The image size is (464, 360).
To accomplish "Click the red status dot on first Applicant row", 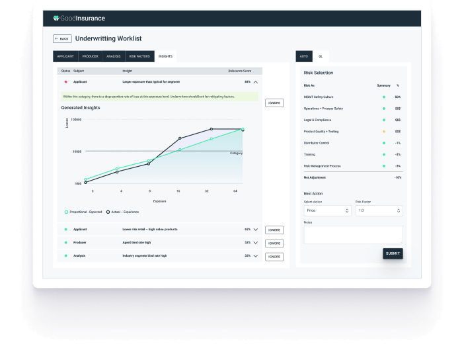I will pos(66,81).
